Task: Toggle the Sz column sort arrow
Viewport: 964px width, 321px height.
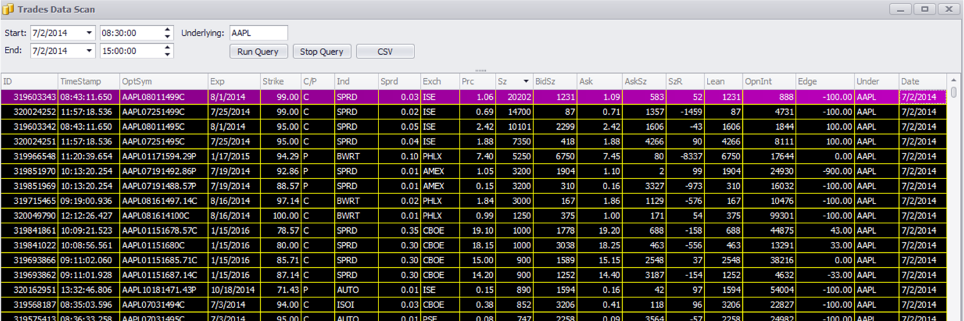Action: pos(526,82)
